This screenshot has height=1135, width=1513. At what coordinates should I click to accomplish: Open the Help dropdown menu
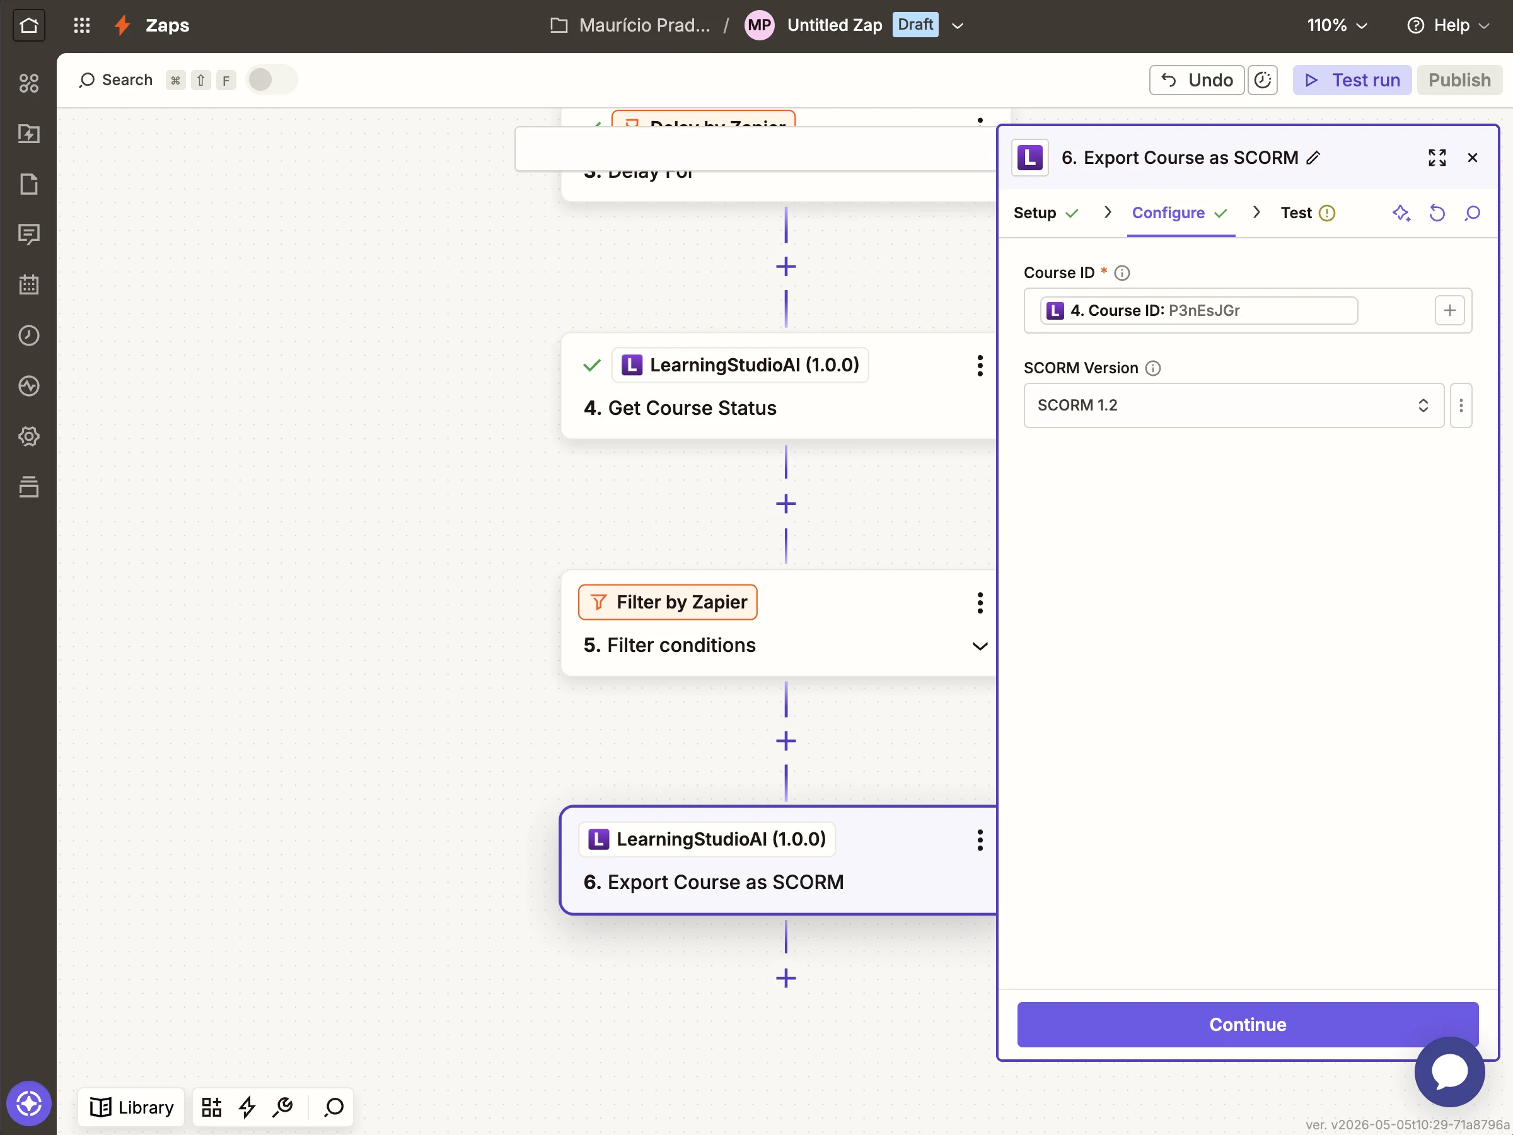coord(1447,25)
